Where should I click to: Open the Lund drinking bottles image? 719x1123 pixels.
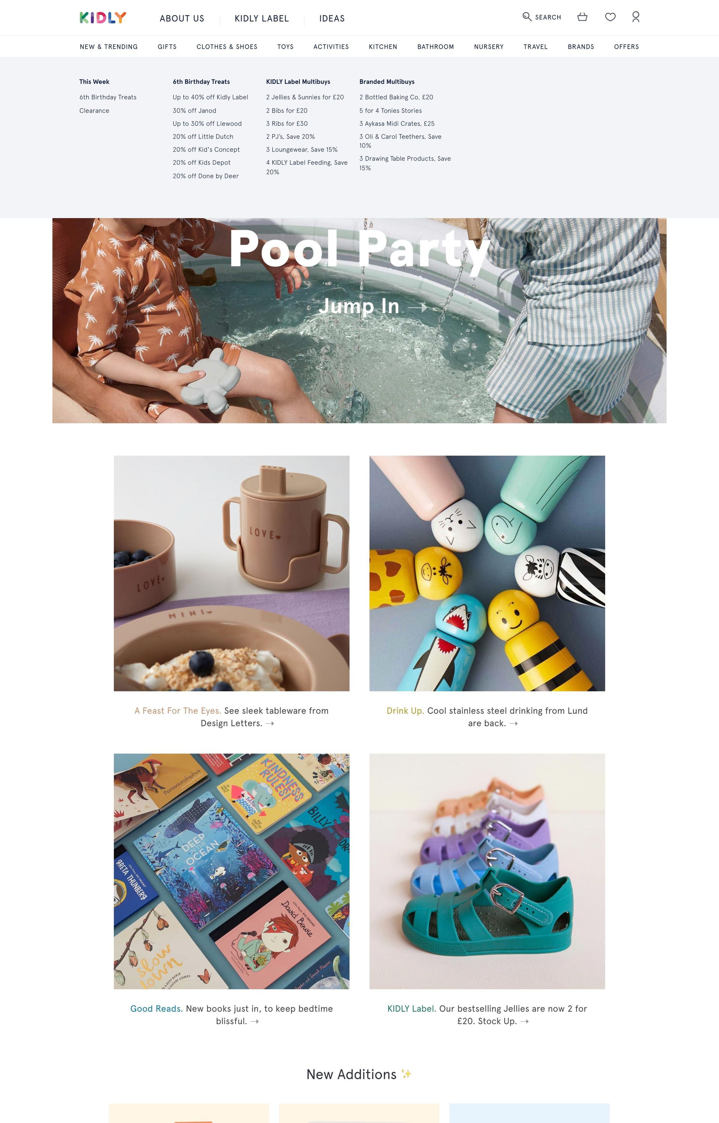coord(487,573)
